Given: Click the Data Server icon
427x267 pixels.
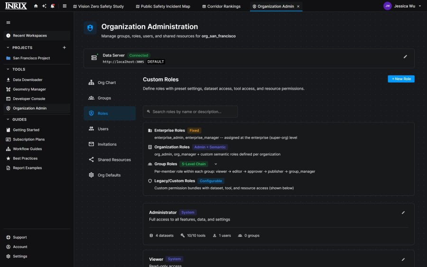Looking at the screenshot, I should 94,57.
